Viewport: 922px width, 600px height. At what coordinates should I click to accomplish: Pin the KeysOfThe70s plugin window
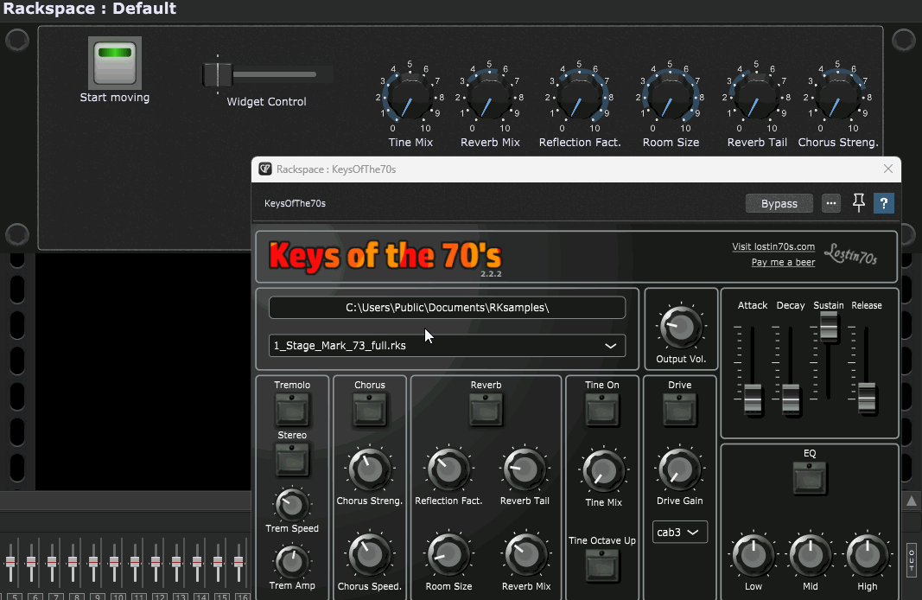coord(858,203)
